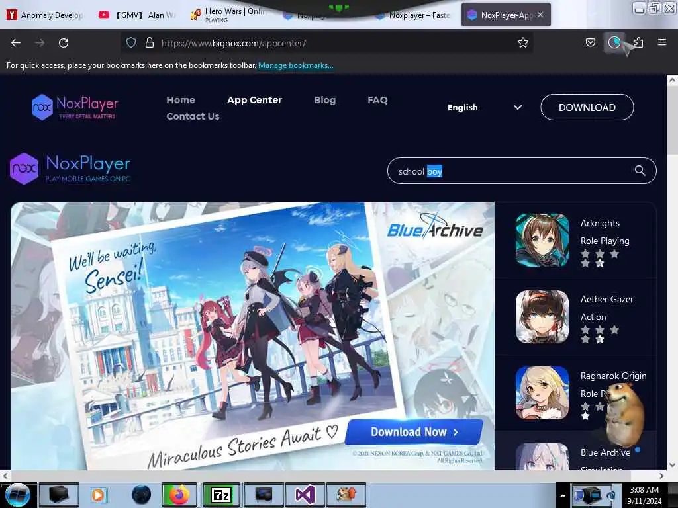Switch to the Noxplayer – Faste tab
678x508 pixels.
pyautogui.click(x=413, y=15)
